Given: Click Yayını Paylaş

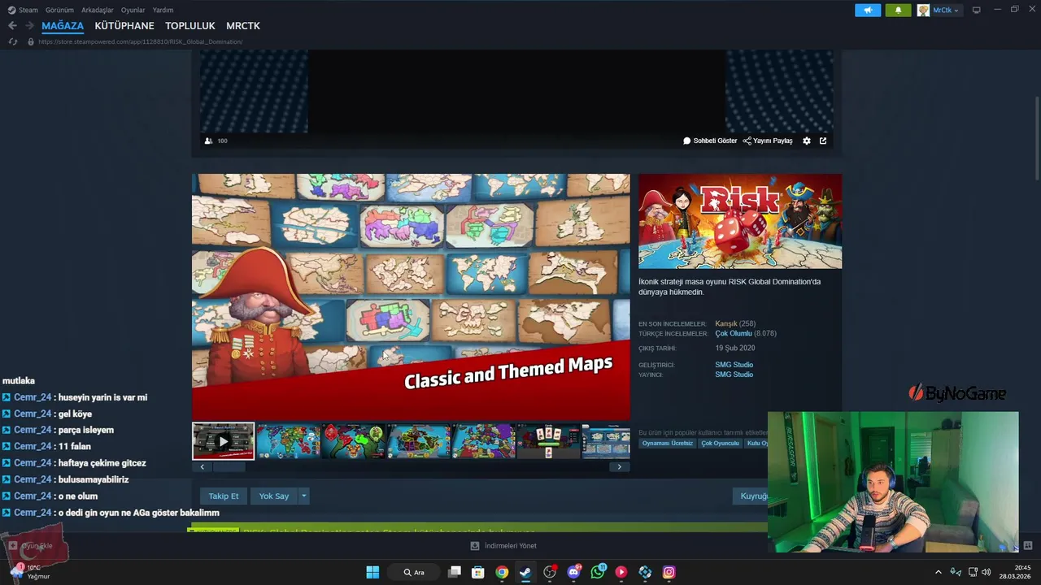Looking at the screenshot, I should (x=768, y=141).
